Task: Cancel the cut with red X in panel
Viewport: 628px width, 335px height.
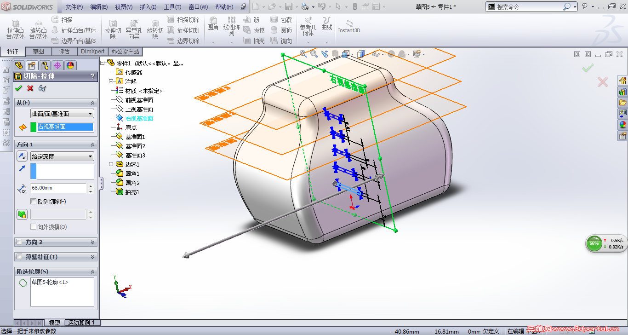Action: [30, 88]
